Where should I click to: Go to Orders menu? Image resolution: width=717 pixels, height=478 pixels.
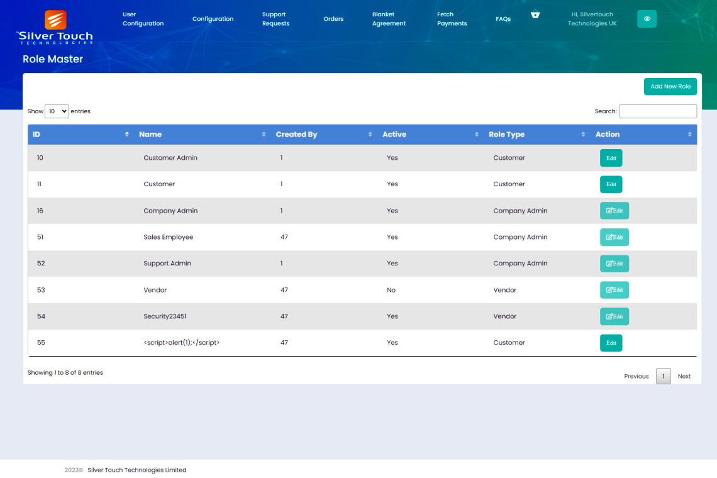[x=333, y=19]
